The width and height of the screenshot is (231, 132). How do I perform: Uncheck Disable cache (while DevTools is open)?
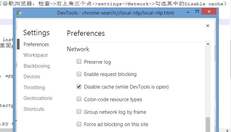click(x=79, y=87)
